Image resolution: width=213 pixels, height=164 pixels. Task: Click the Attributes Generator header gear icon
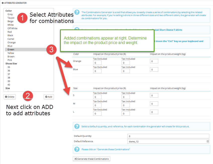[x=3, y=3]
